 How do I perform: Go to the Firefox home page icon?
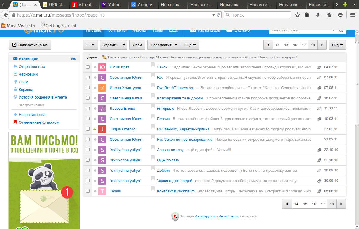point(329,15)
